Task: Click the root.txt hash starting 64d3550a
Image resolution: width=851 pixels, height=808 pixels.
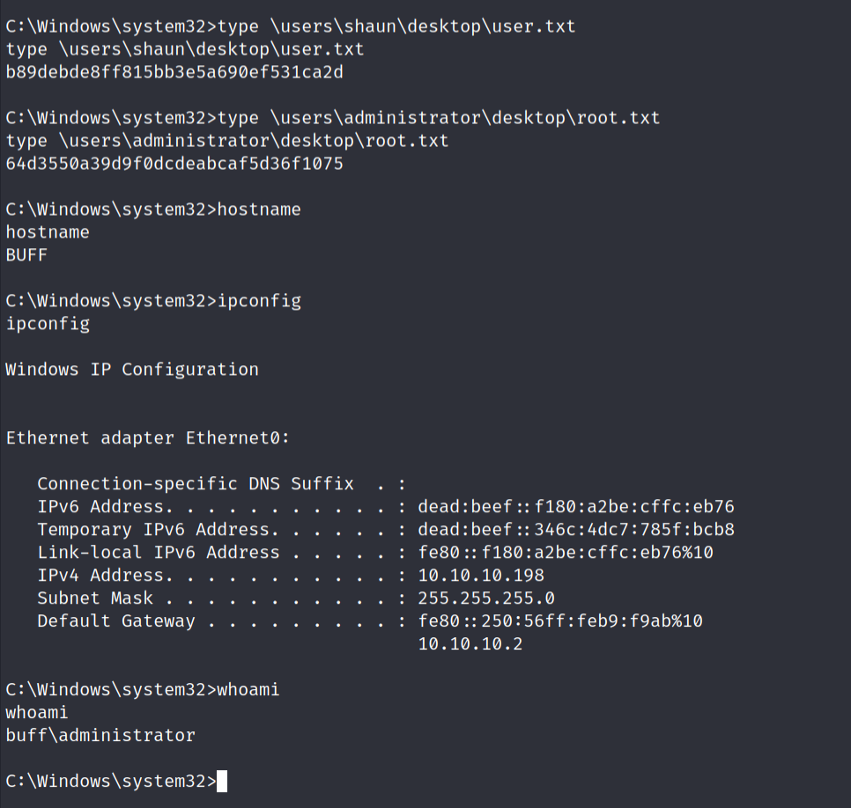Action: pyautogui.click(x=174, y=164)
